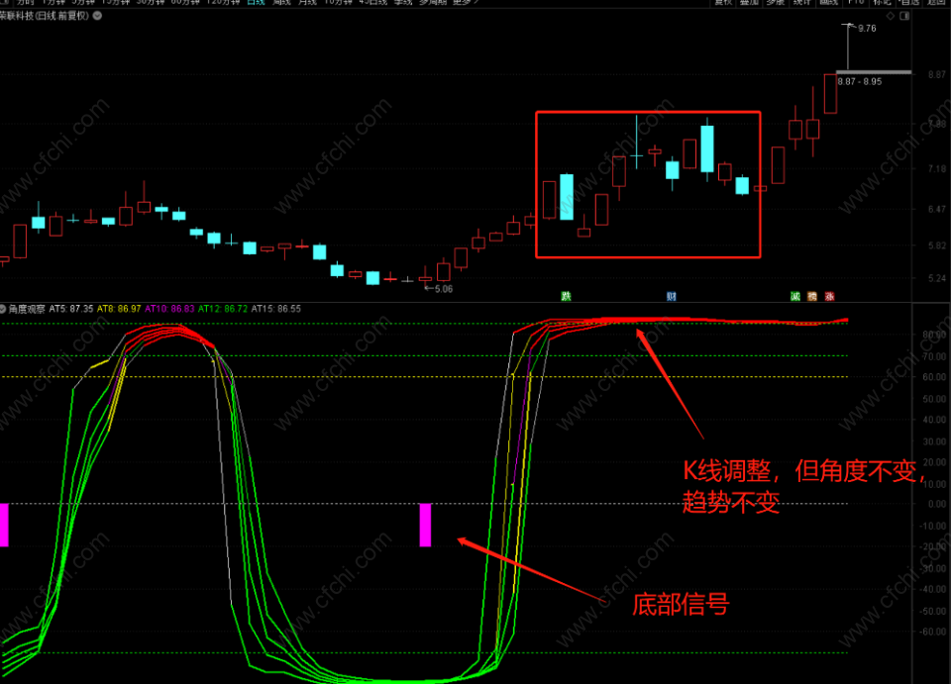
Task: Switch to the 120分钟 period tab
Action: pyautogui.click(x=223, y=2)
